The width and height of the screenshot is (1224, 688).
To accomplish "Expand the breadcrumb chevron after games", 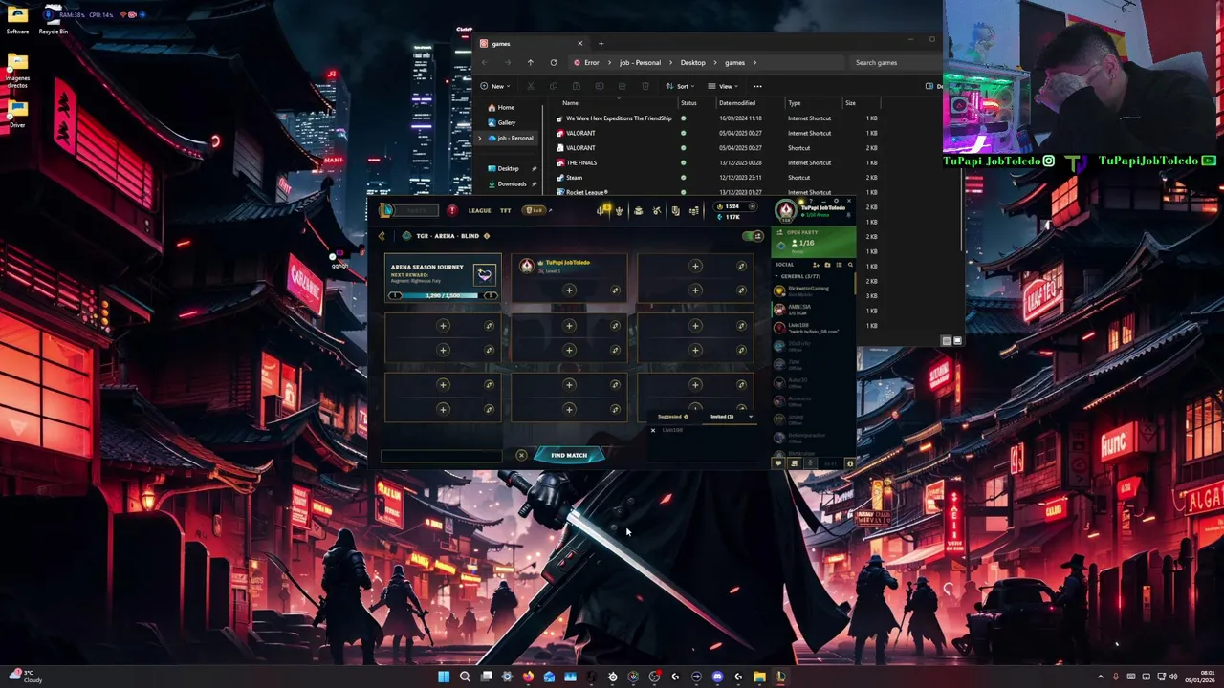I will click(754, 62).
